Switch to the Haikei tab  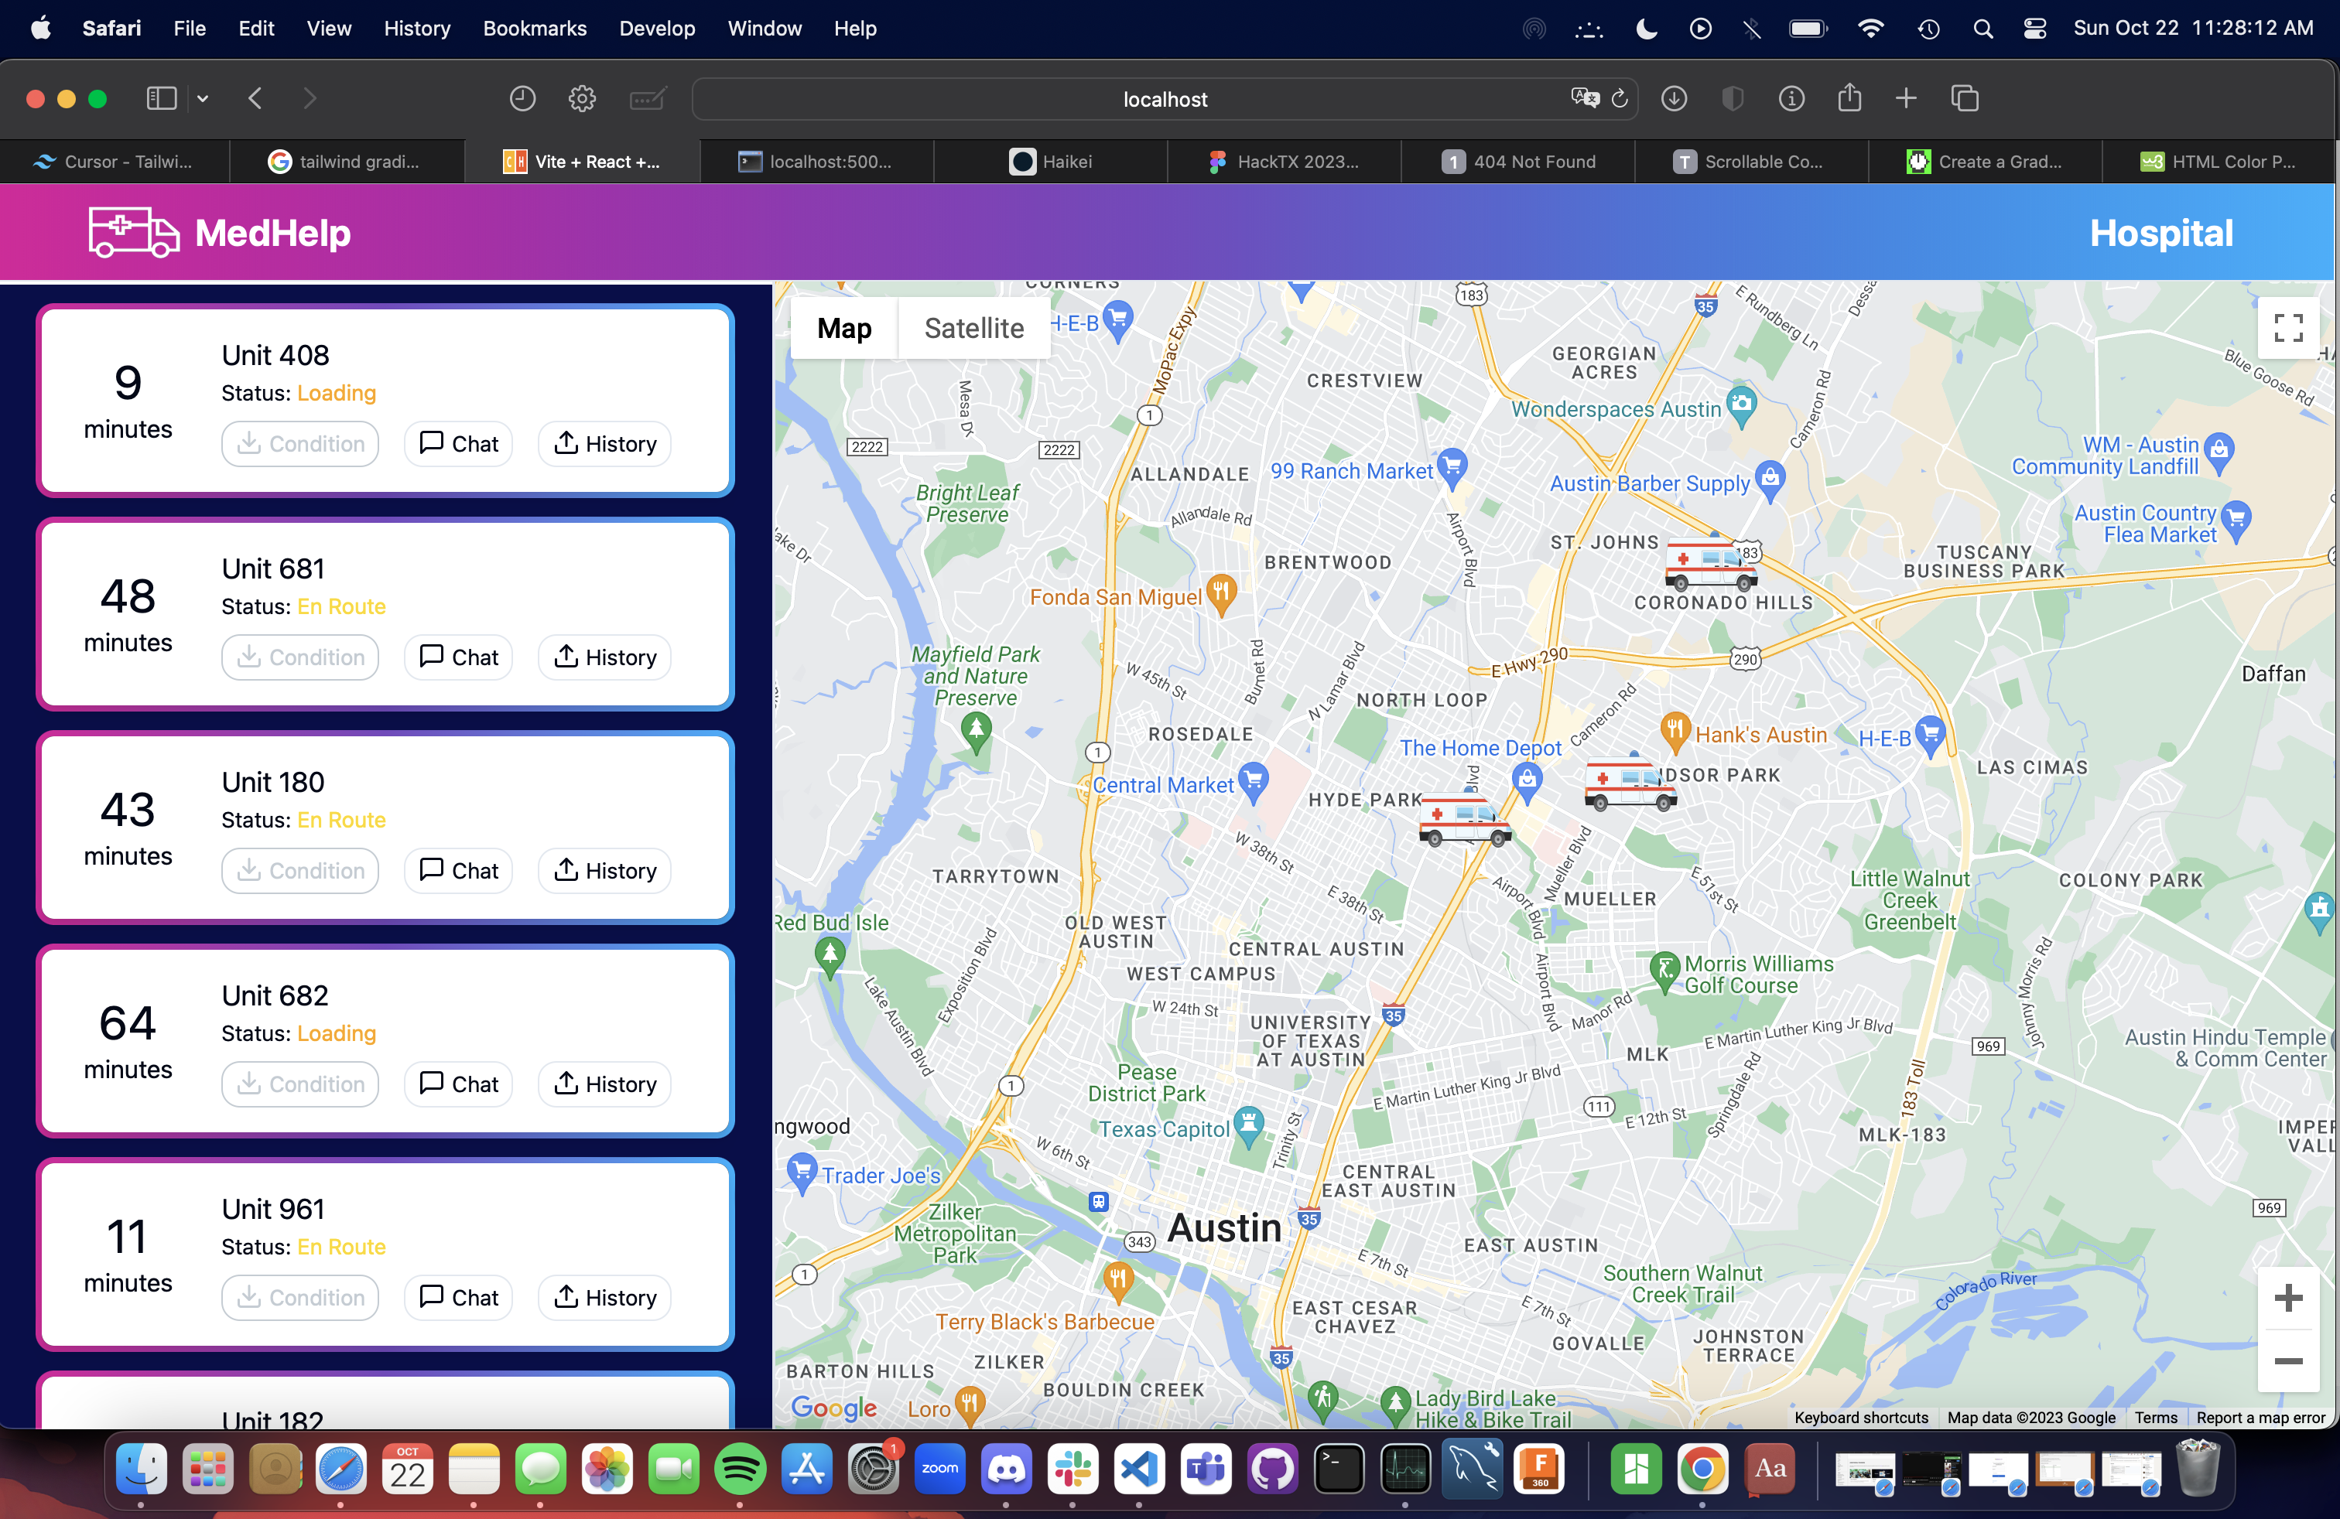(1051, 162)
